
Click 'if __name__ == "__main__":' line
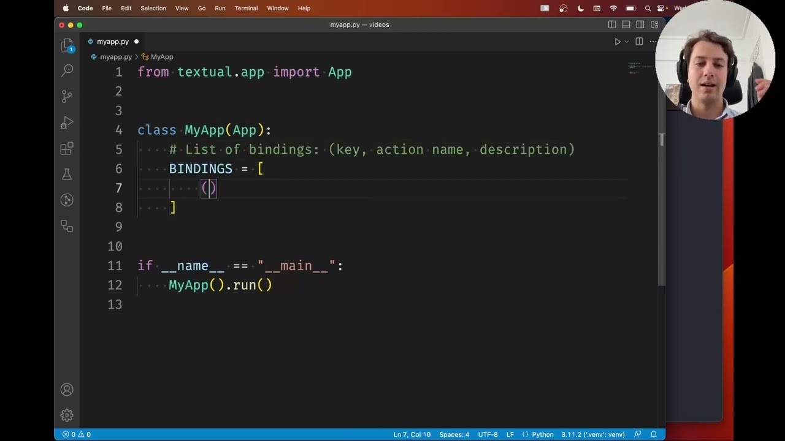pyautogui.click(x=240, y=266)
